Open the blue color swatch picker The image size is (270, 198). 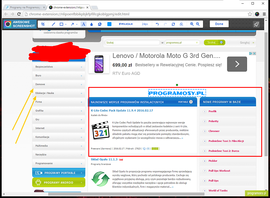[109, 24]
